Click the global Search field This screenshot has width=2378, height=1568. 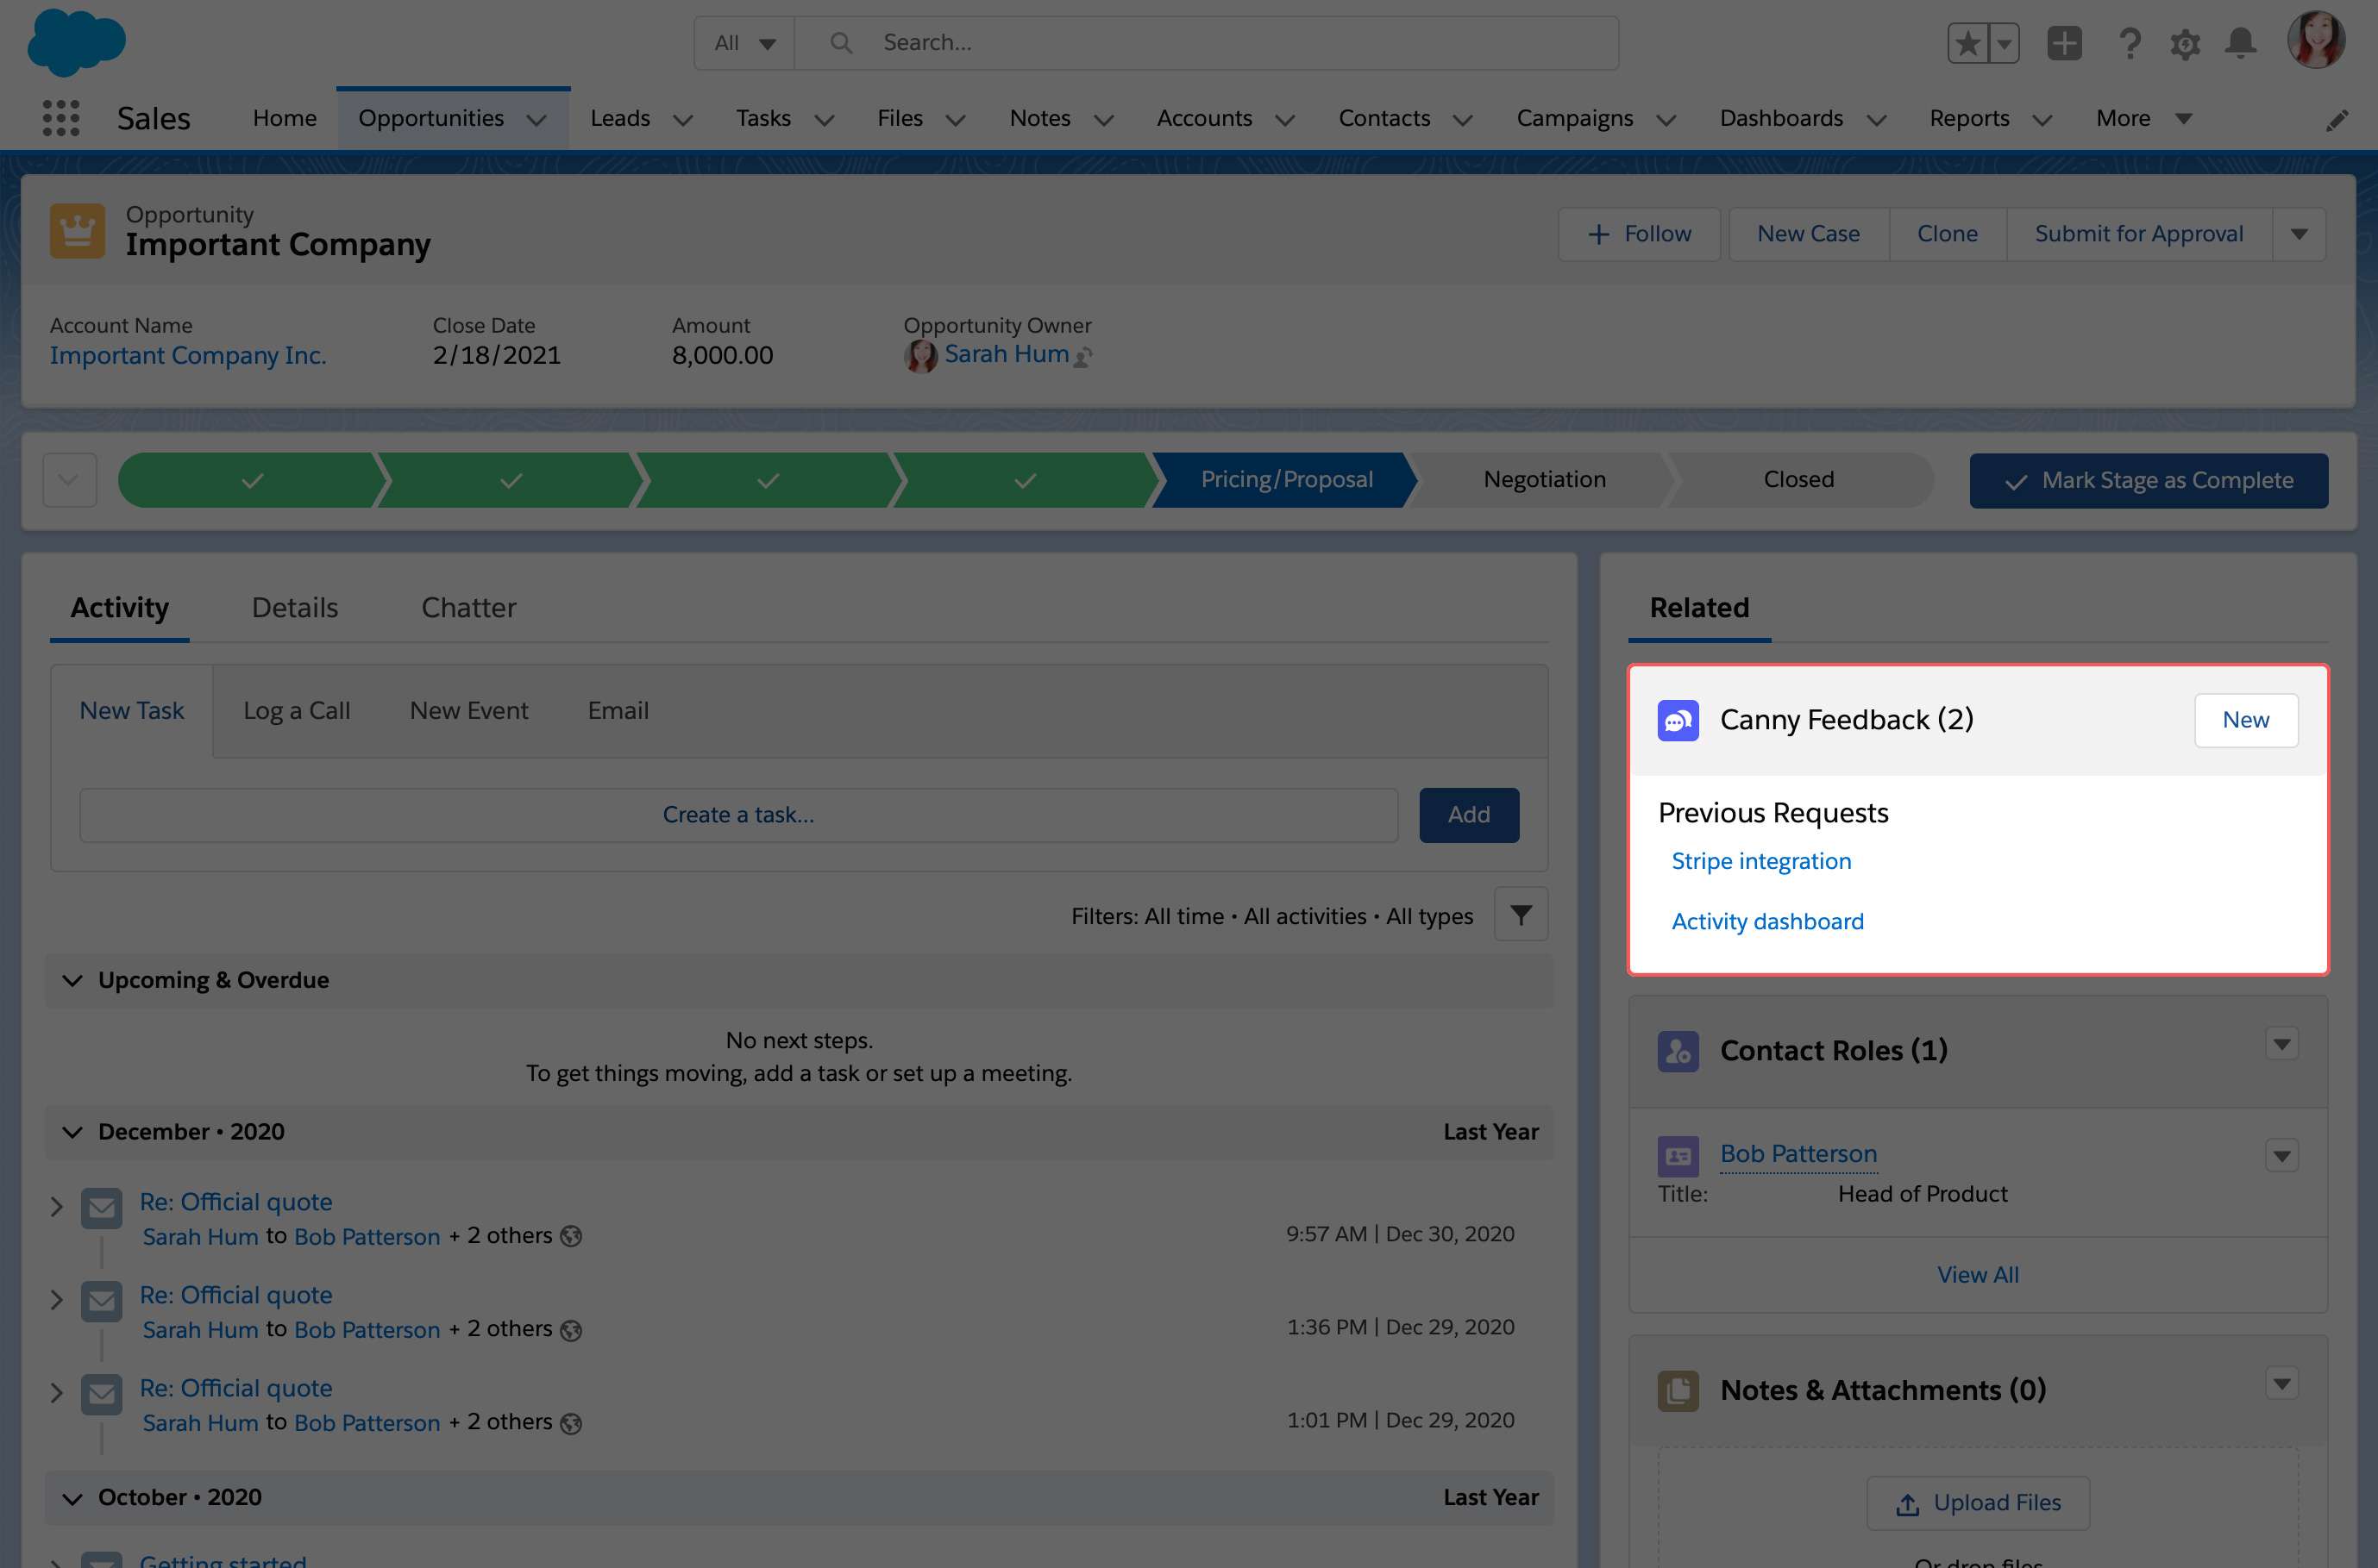pos(1207,43)
